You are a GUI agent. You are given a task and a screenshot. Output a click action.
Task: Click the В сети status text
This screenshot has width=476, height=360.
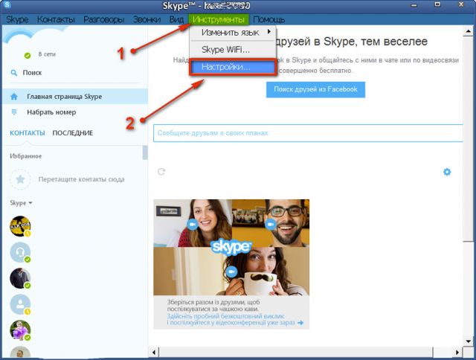click(47, 54)
